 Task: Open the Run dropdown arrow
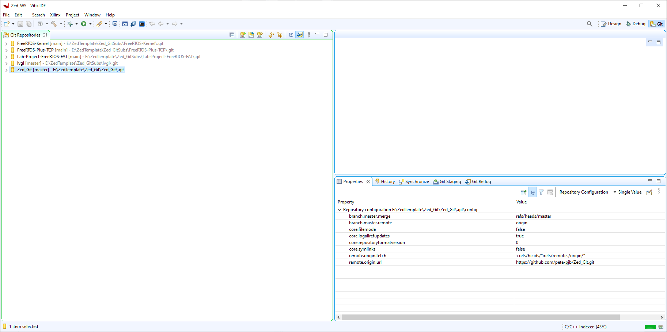click(90, 24)
